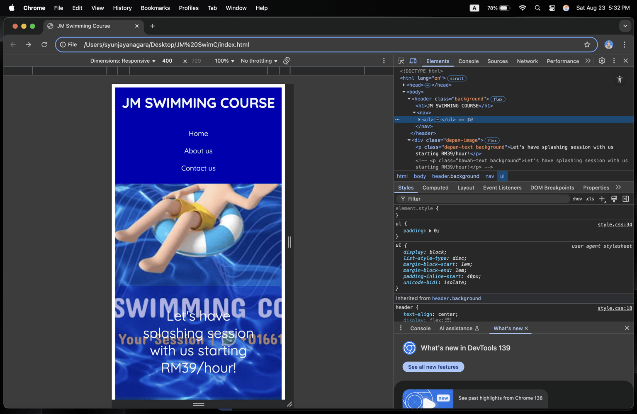
Task: Switch to the Network tab
Action: (x=528, y=61)
